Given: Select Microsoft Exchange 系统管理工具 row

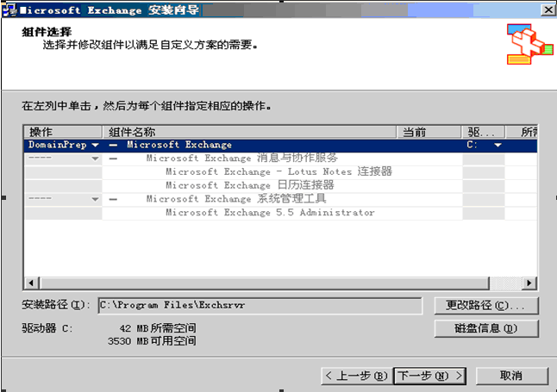Looking at the screenshot, I should click(x=280, y=199).
